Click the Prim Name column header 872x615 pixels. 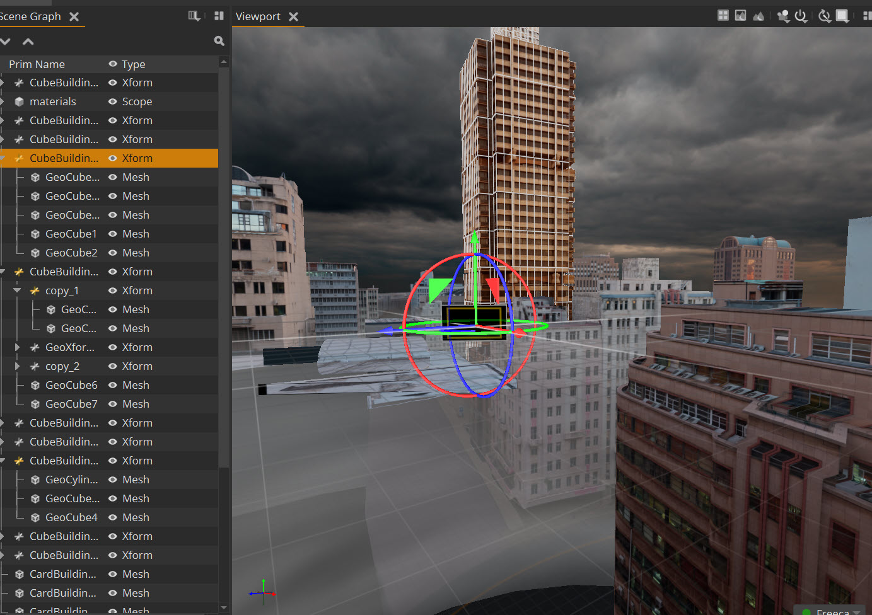pyautogui.click(x=37, y=64)
